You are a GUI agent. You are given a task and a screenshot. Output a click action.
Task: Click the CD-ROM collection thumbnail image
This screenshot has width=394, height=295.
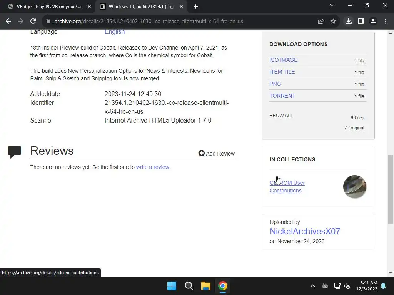[354, 187]
